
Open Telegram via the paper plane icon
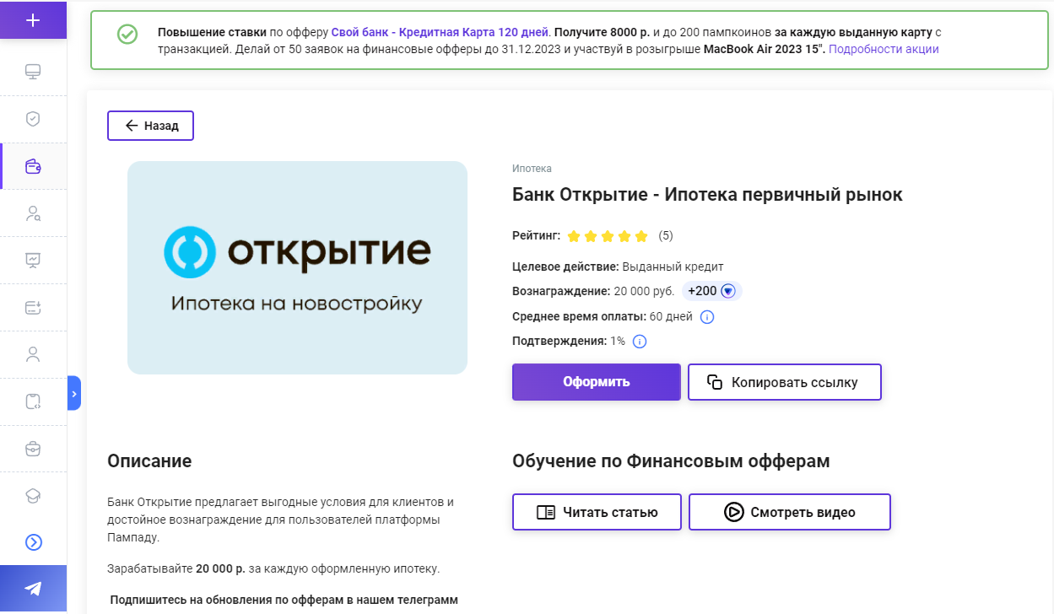33,589
